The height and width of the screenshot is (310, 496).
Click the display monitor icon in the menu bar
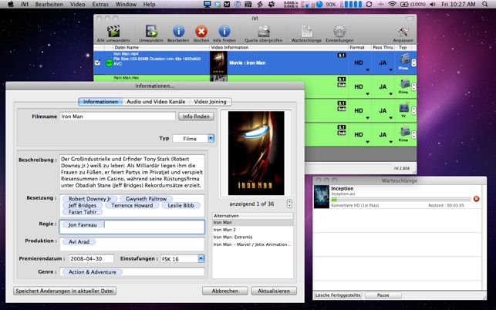click(208, 4)
